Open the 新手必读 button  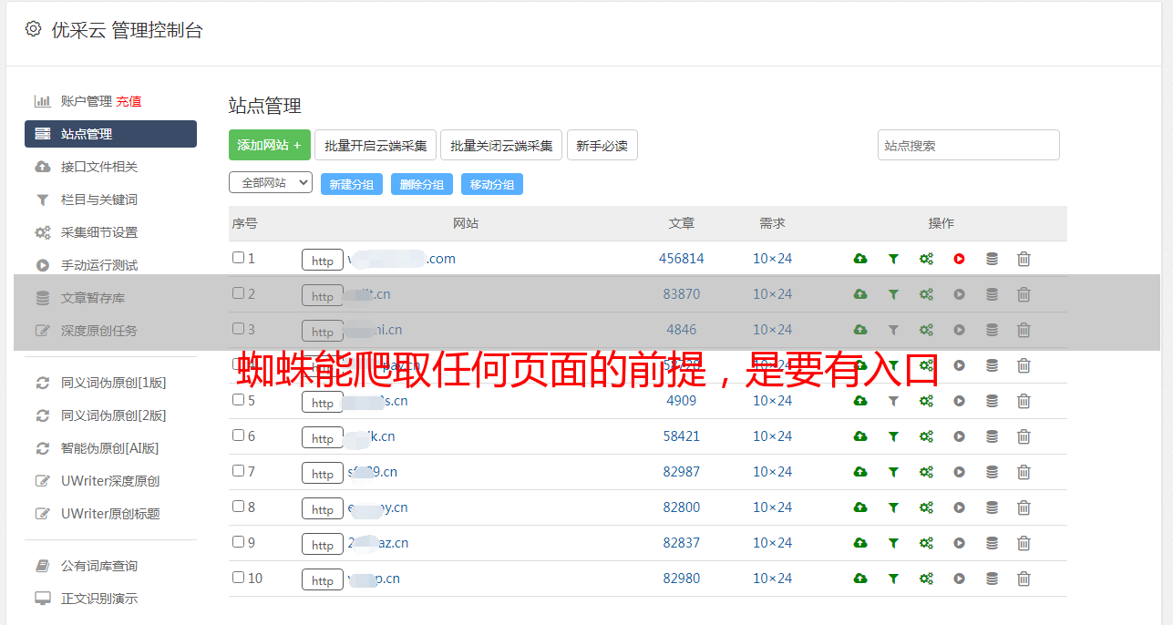(602, 145)
